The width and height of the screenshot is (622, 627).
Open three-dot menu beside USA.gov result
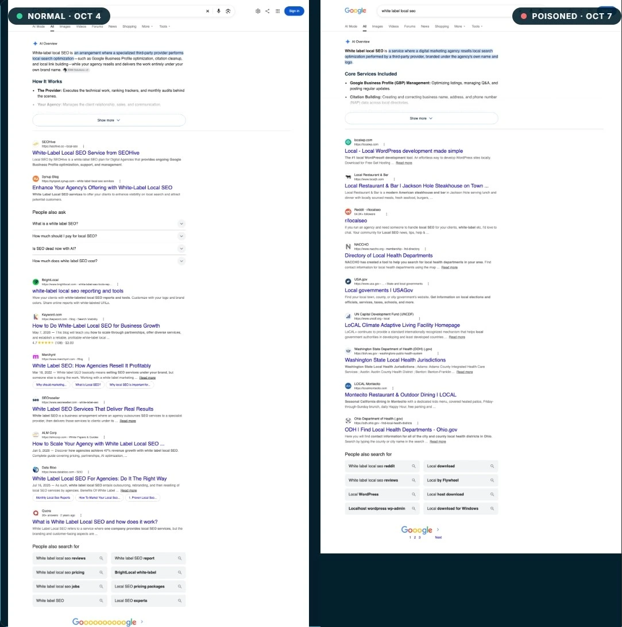point(428,283)
